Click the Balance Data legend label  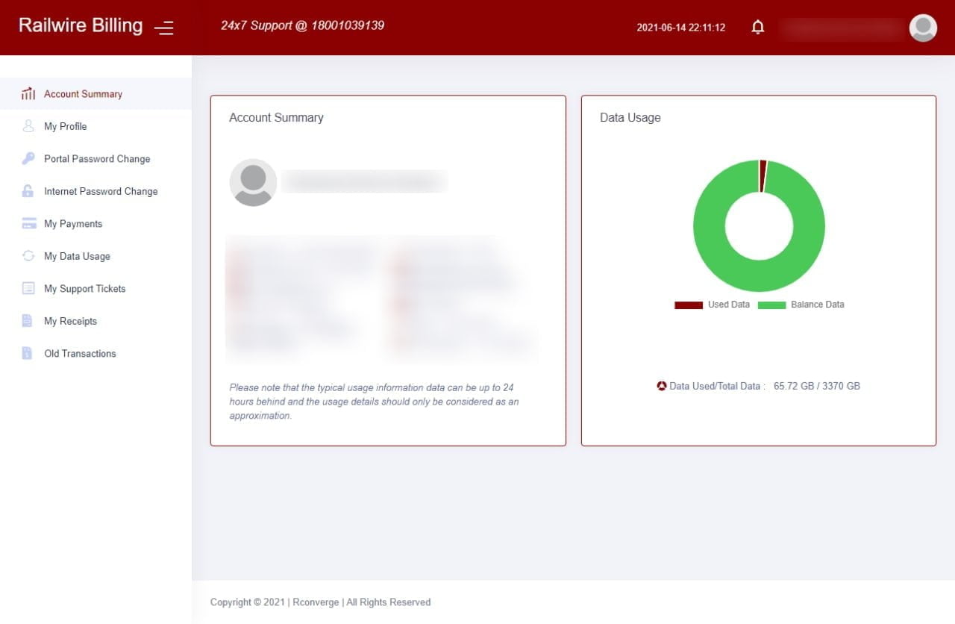818,305
